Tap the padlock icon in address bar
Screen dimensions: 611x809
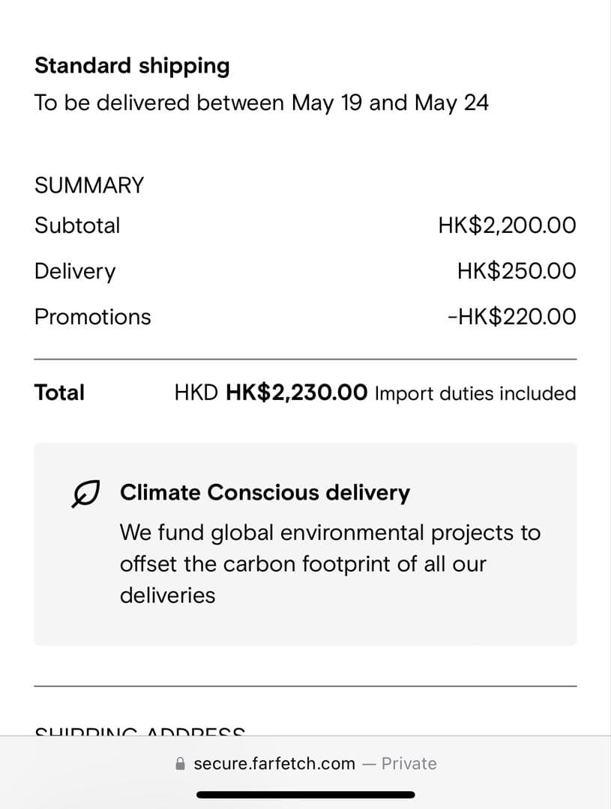(180, 763)
